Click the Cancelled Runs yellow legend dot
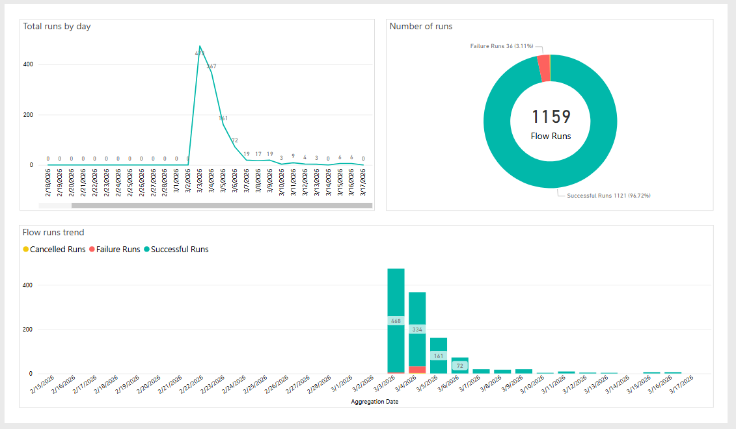 pyautogui.click(x=26, y=250)
